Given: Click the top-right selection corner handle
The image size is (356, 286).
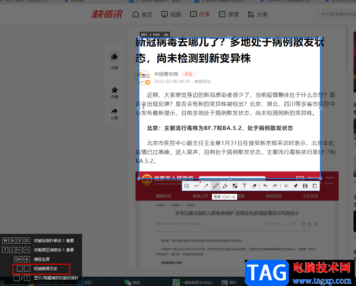Looking at the screenshot, I should tap(320, 38).
